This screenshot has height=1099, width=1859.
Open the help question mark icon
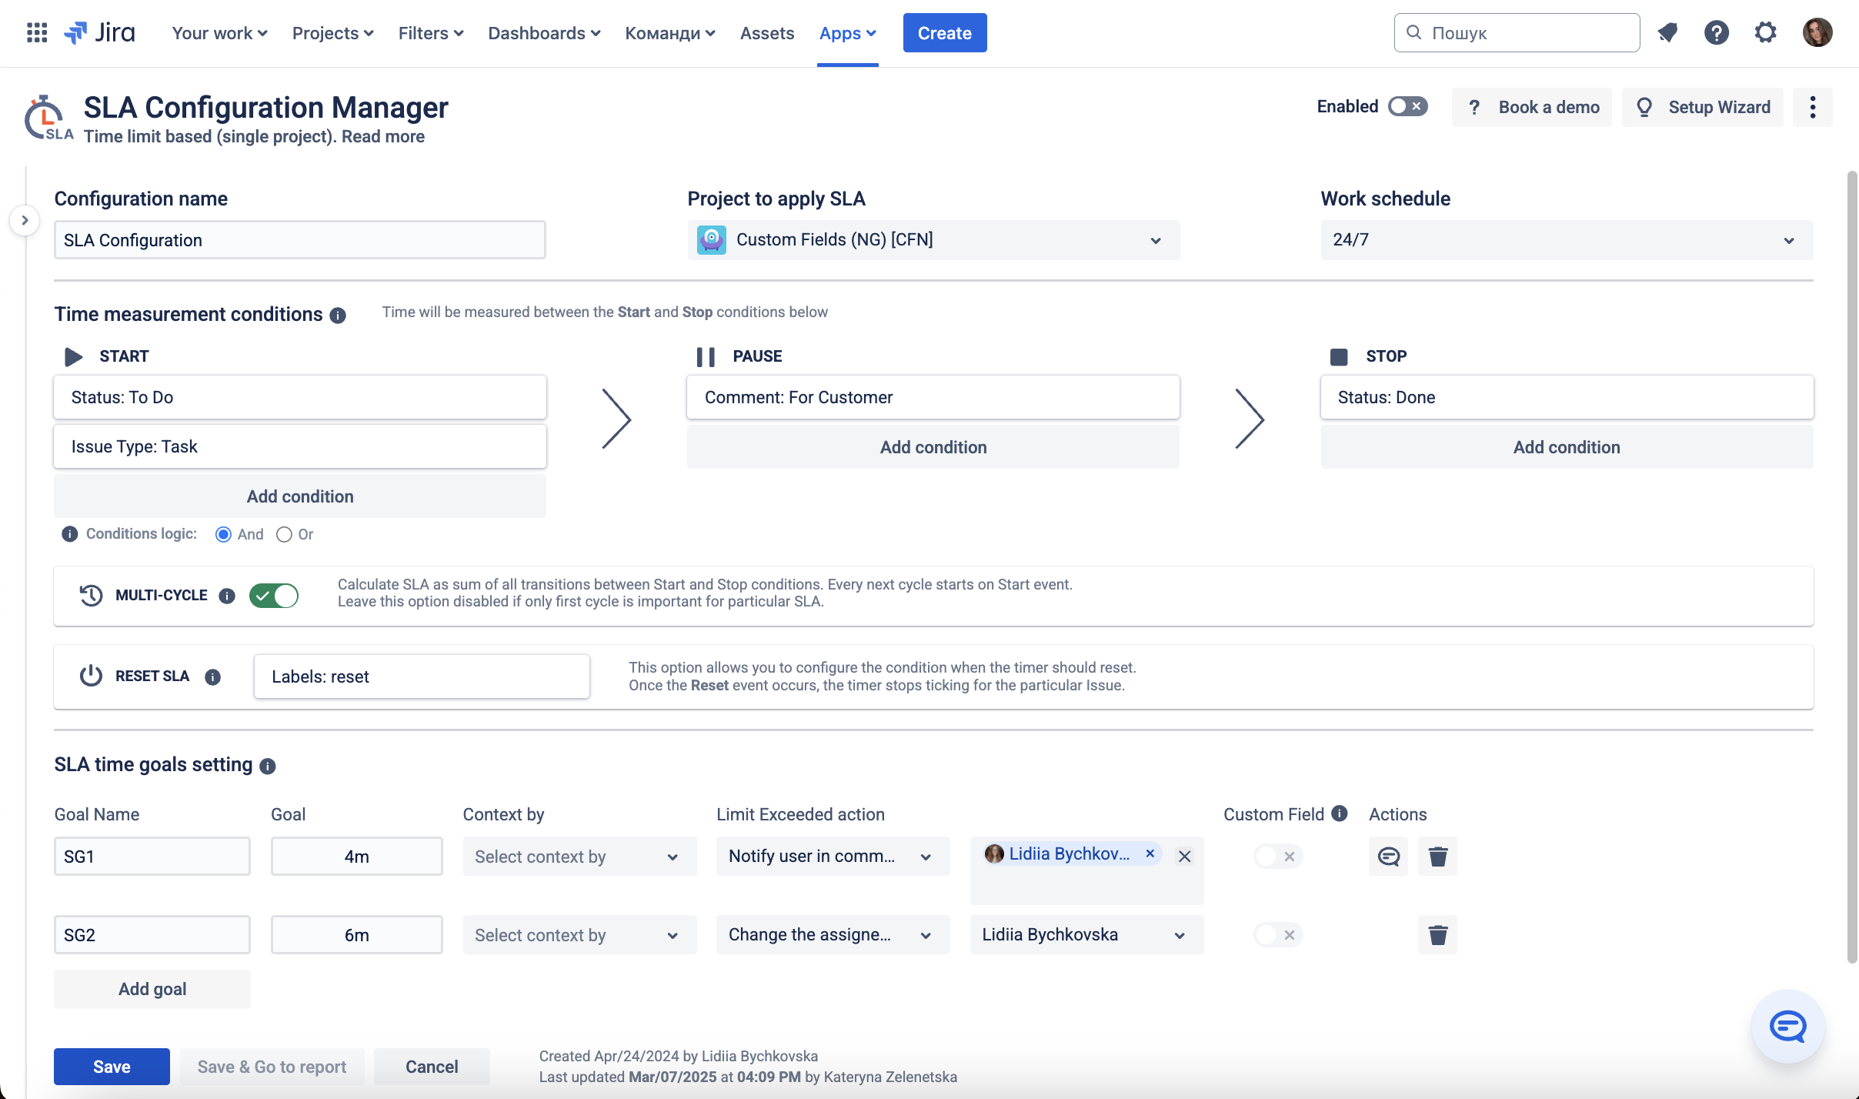pyautogui.click(x=1716, y=32)
